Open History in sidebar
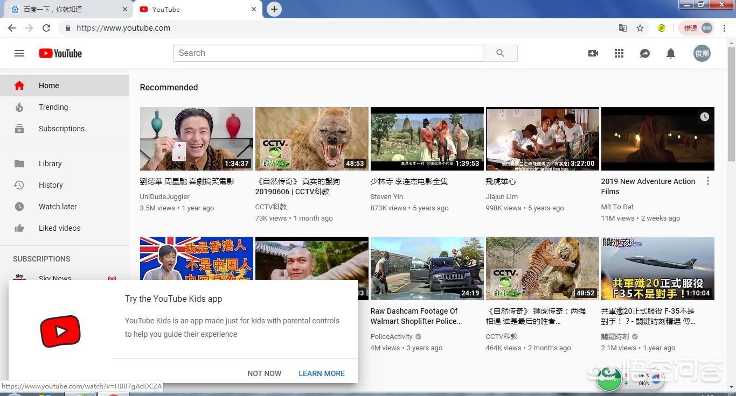The image size is (736, 396). (x=65, y=185)
